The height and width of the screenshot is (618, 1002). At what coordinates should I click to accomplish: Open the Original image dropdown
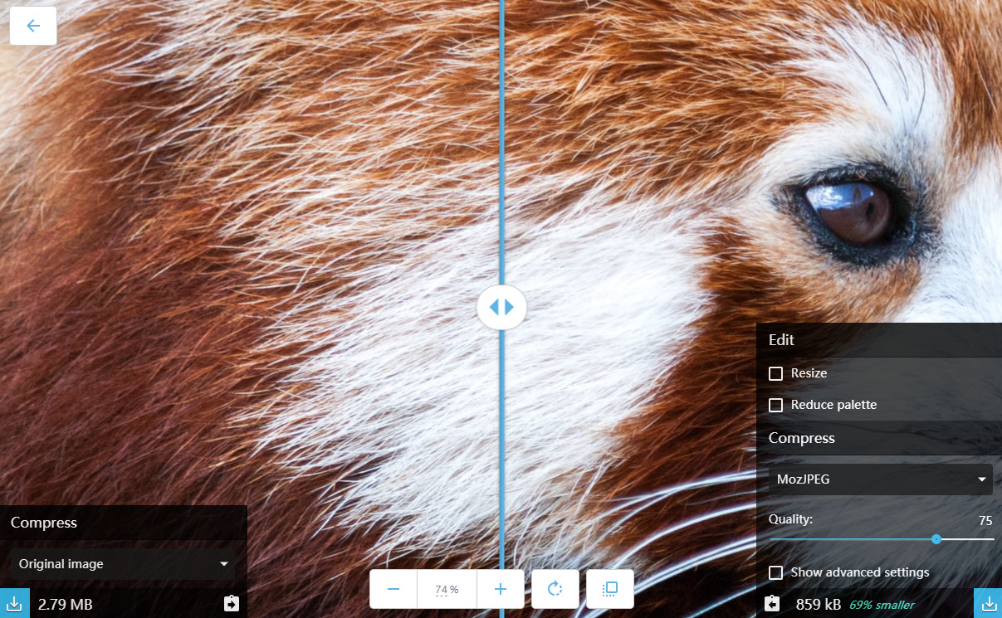(123, 564)
